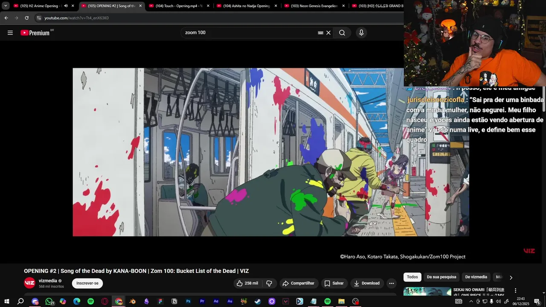Image resolution: width=546 pixels, height=307 pixels.
Task: Subscribe with Inscrever-se button
Action: [87, 283]
